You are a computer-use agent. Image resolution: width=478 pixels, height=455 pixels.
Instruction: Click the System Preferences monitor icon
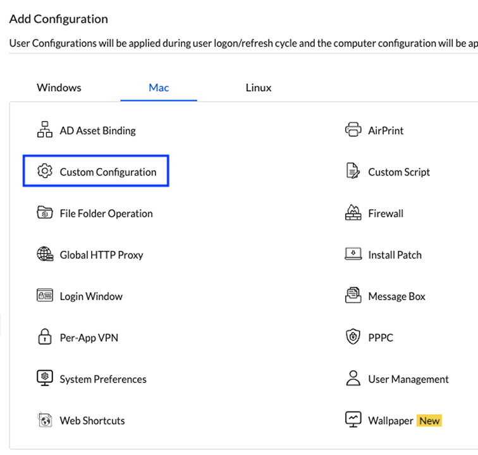[x=44, y=379]
